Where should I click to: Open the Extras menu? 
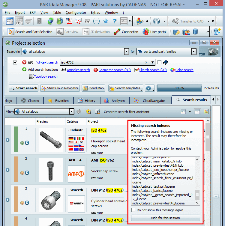pyautogui.click(x=95, y=13)
